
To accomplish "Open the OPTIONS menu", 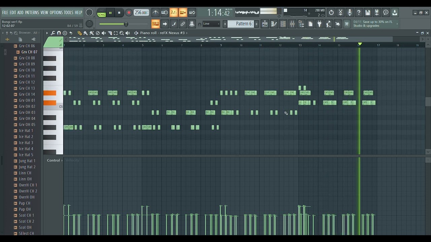I will (56, 12).
